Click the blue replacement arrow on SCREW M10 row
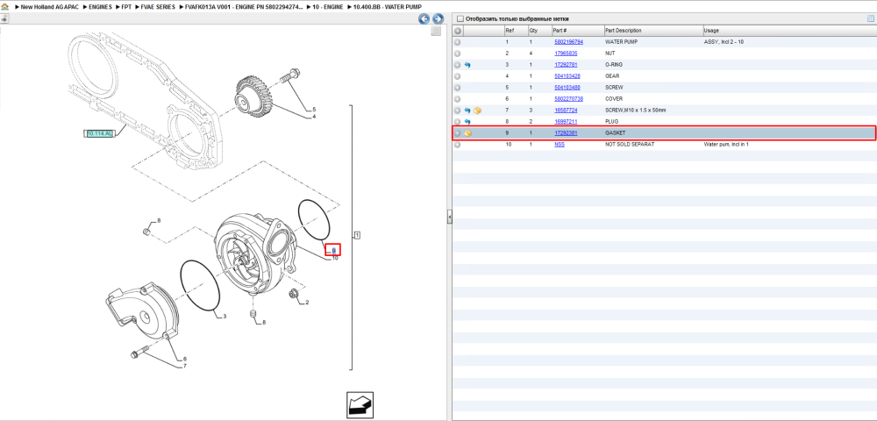The height and width of the screenshot is (421, 877). click(467, 111)
